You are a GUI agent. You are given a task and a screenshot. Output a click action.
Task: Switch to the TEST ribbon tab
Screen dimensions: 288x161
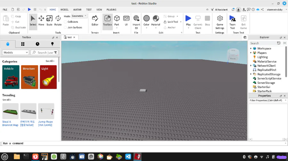89,10
